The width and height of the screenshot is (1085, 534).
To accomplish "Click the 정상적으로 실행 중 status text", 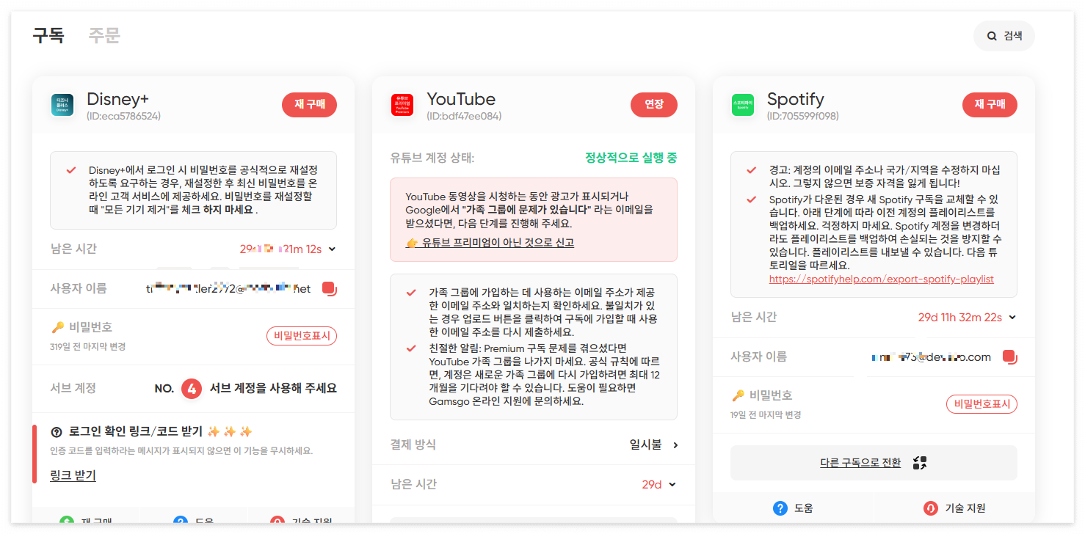I will (x=631, y=158).
